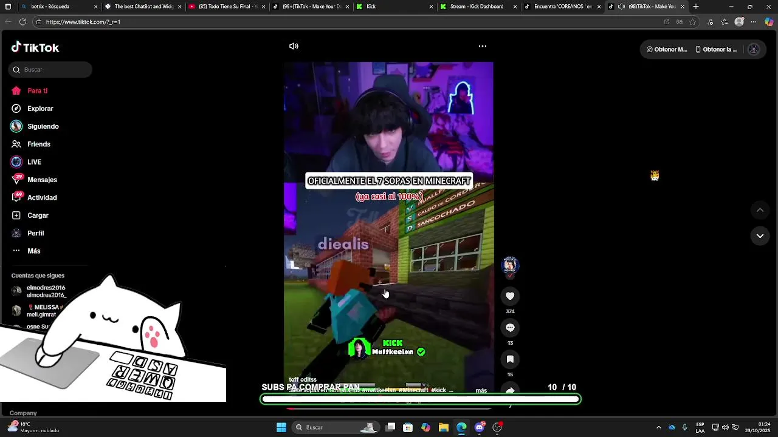Open the Actividad notifications

[33, 198]
